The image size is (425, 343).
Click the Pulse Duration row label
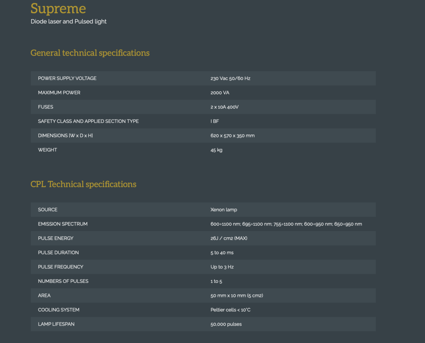tap(58, 253)
